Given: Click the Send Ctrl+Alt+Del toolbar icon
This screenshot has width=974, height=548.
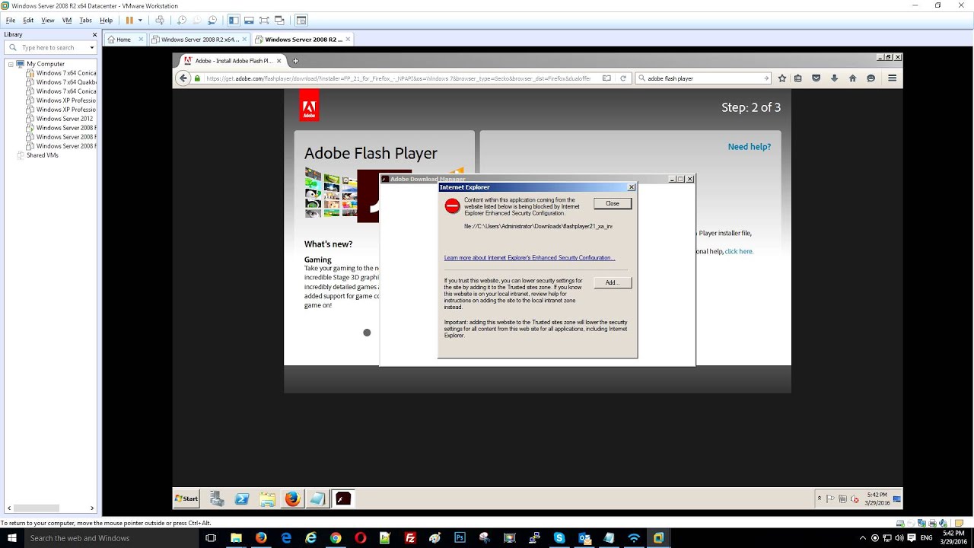Looking at the screenshot, I should pyautogui.click(x=159, y=21).
